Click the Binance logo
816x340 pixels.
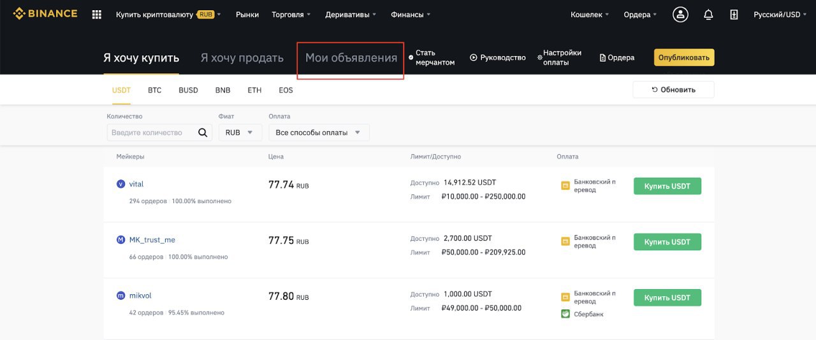click(x=45, y=14)
